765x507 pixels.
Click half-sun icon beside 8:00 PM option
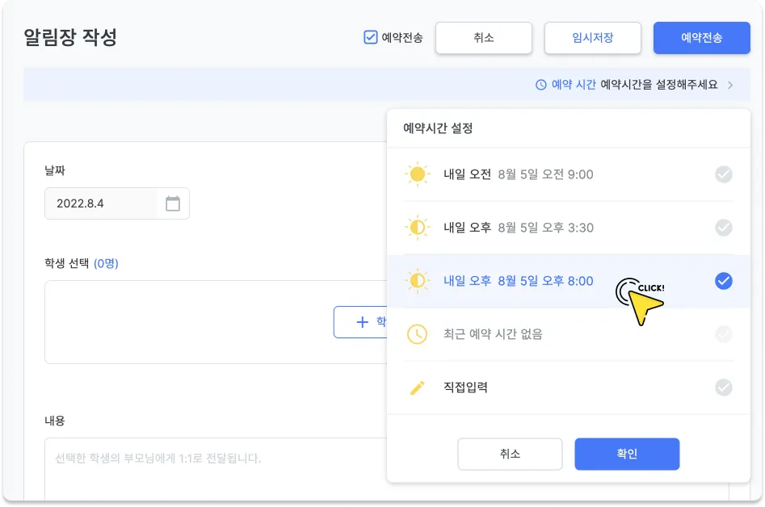[x=417, y=281]
